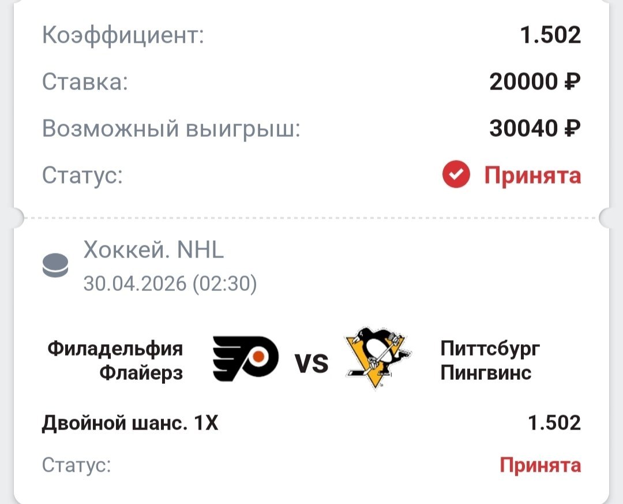
Task: Click the Возможный выигрыш label
Action: point(171,129)
